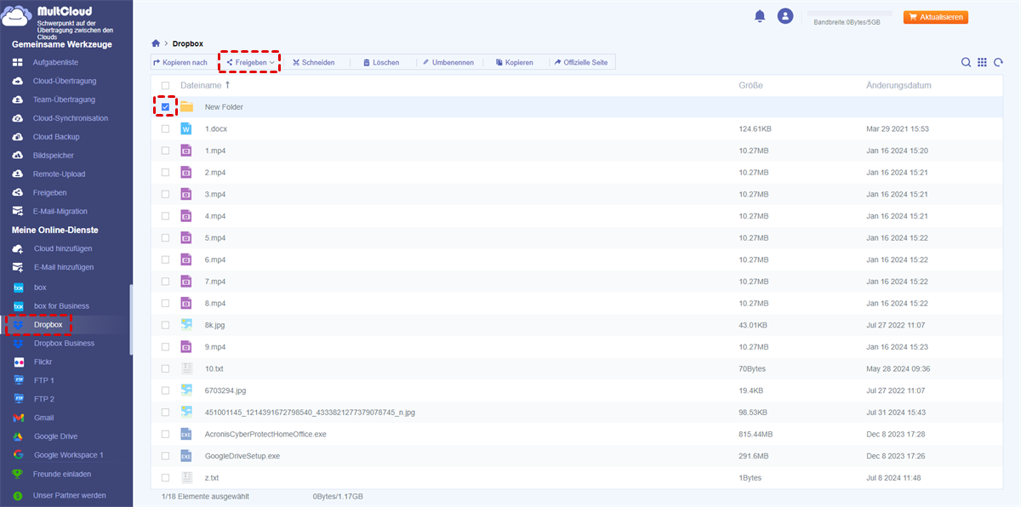Open Freigeben in the sidebar
This screenshot has height=507, width=1021.
50,192
